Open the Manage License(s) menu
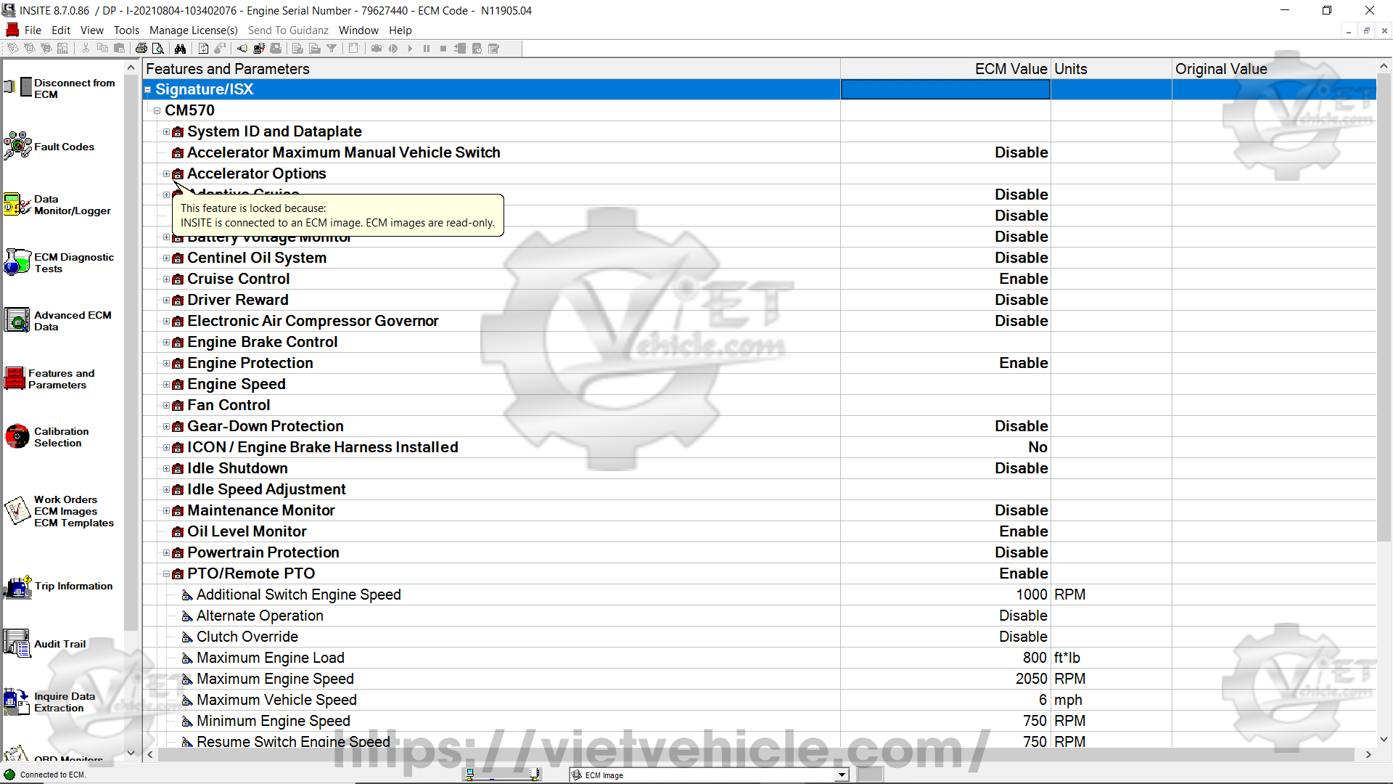The height and width of the screenshot is (784, 1393). click(193, 30)
